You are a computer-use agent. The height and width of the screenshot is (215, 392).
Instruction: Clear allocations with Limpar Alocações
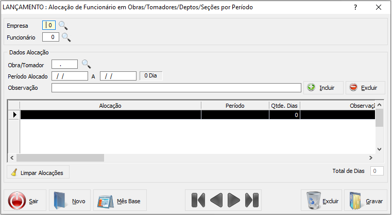[38, 172]
